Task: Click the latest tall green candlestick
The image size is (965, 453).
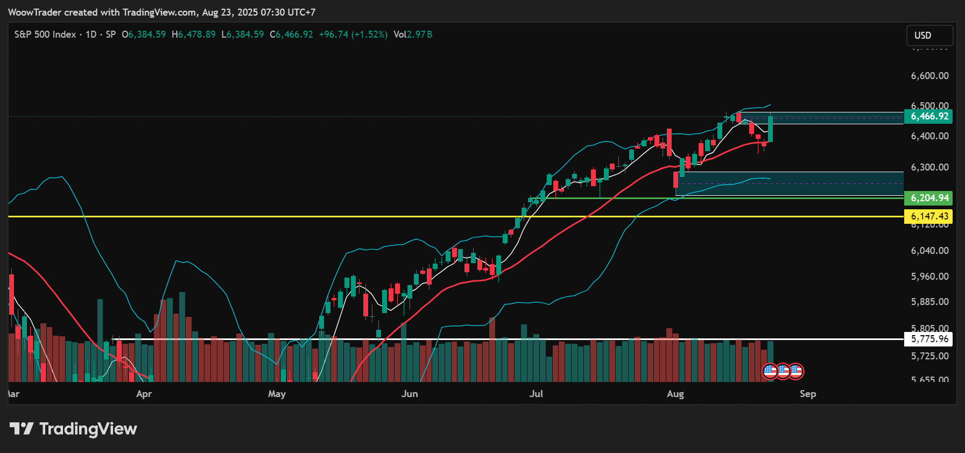Action: click(771, 129)
